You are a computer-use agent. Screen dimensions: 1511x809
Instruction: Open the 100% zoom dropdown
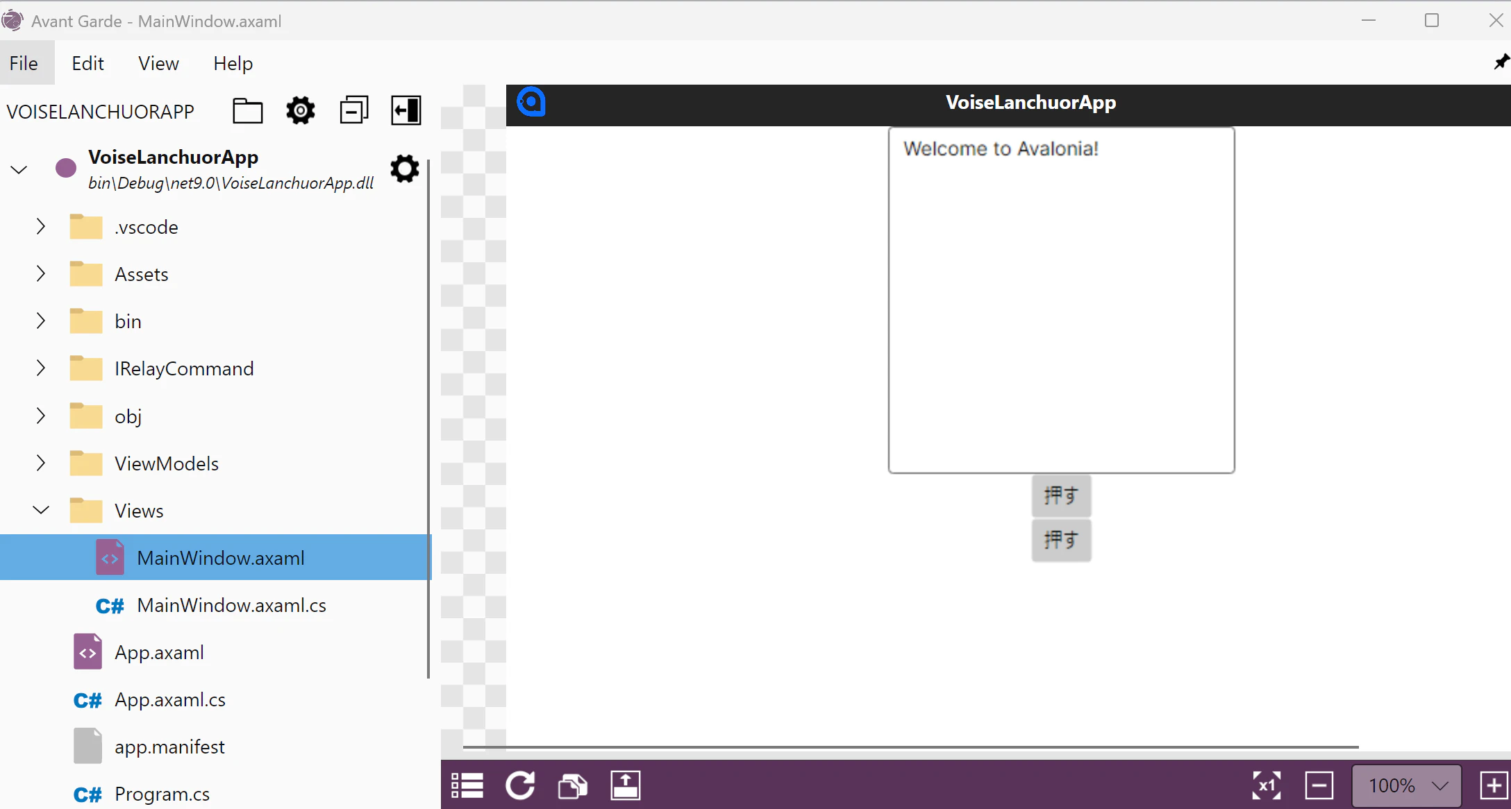pos(1407,785)
